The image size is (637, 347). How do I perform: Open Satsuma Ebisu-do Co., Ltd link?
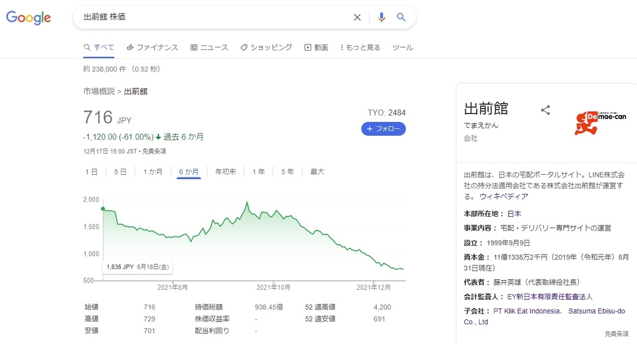click(545, 316)
